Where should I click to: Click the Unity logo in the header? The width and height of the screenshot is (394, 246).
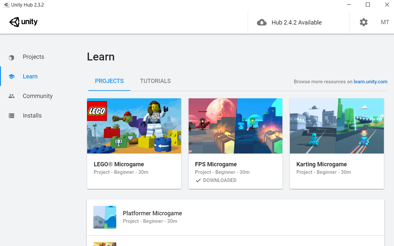click(x=24, y=22)
